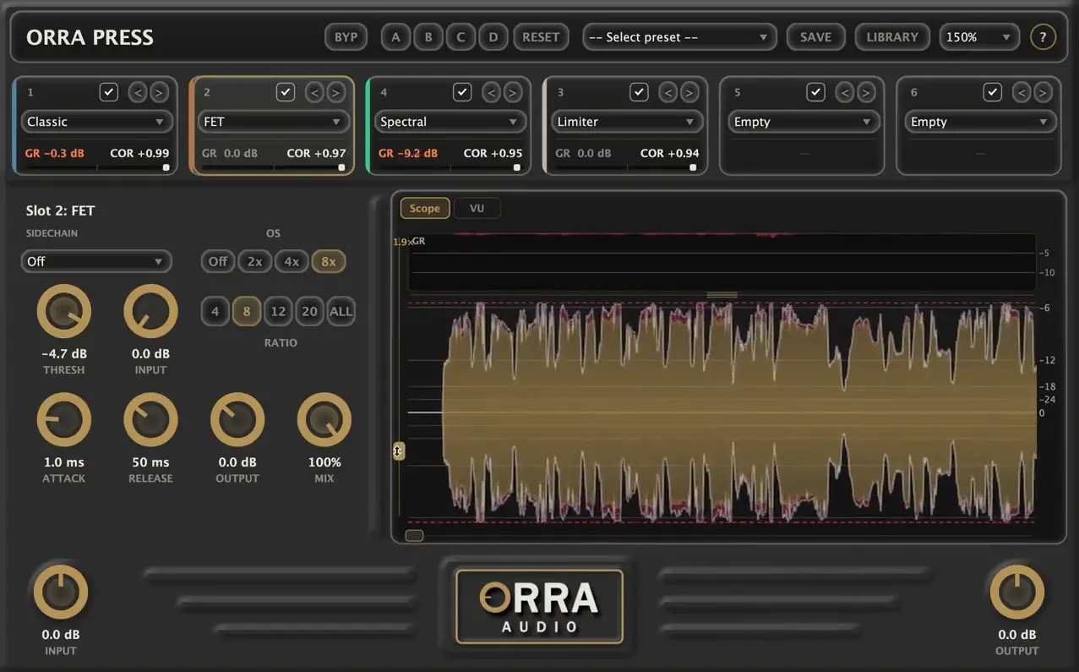This screenshot has height=672, width=1079.
Task: Move the Spectral slot right with its arrow
Action: click(512, 92)
